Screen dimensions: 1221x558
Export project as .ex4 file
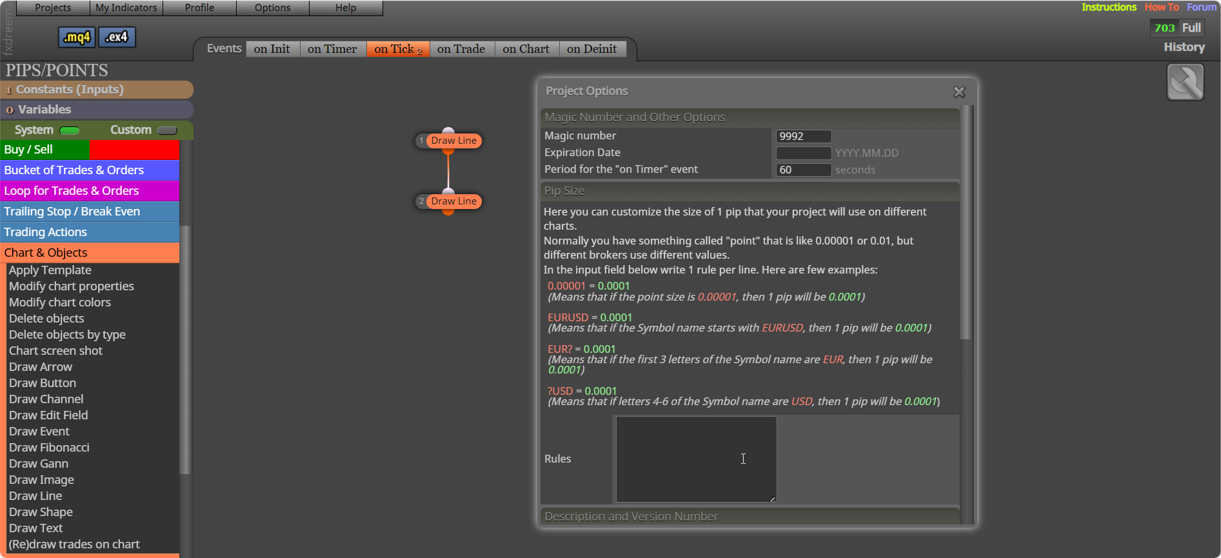click(117, 37)
